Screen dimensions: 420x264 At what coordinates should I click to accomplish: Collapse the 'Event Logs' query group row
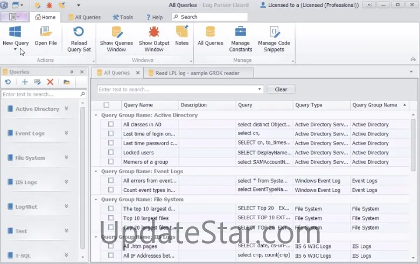click(96, 172)
